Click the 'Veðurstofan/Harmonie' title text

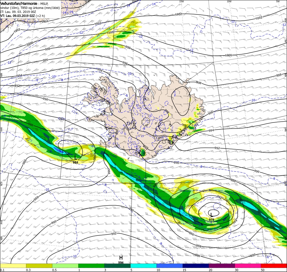pos(19,3)
